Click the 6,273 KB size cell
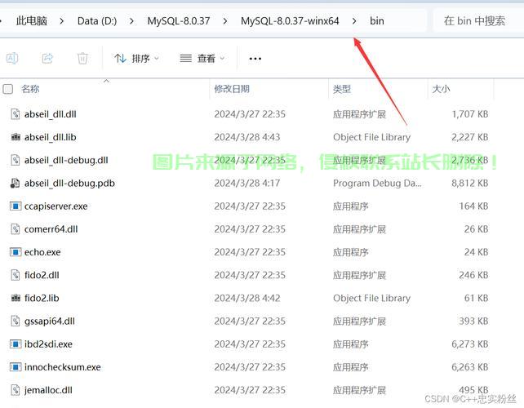The image size is (524, 408). pos(470,344)
